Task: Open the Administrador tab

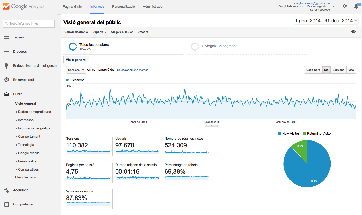Action: (153, 7)
